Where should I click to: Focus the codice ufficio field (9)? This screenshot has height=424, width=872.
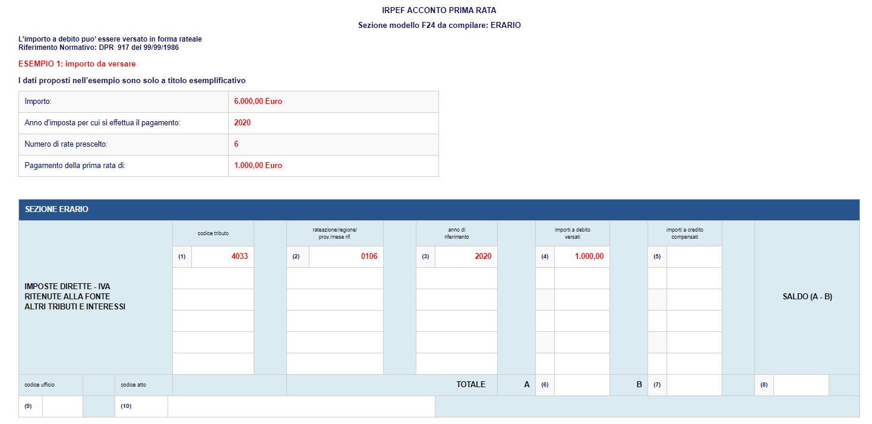(62, 406)
